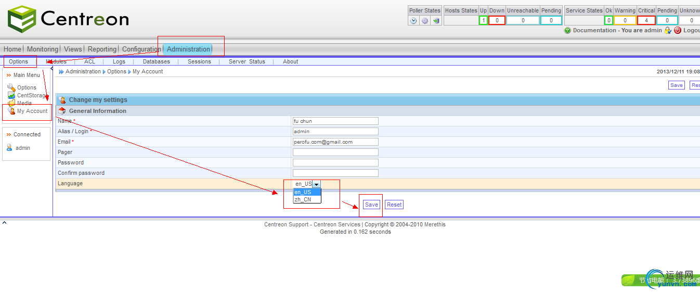Click the poller activity arrow icon
The height and width of the screenshot is (293, 700).
(436, 21)
